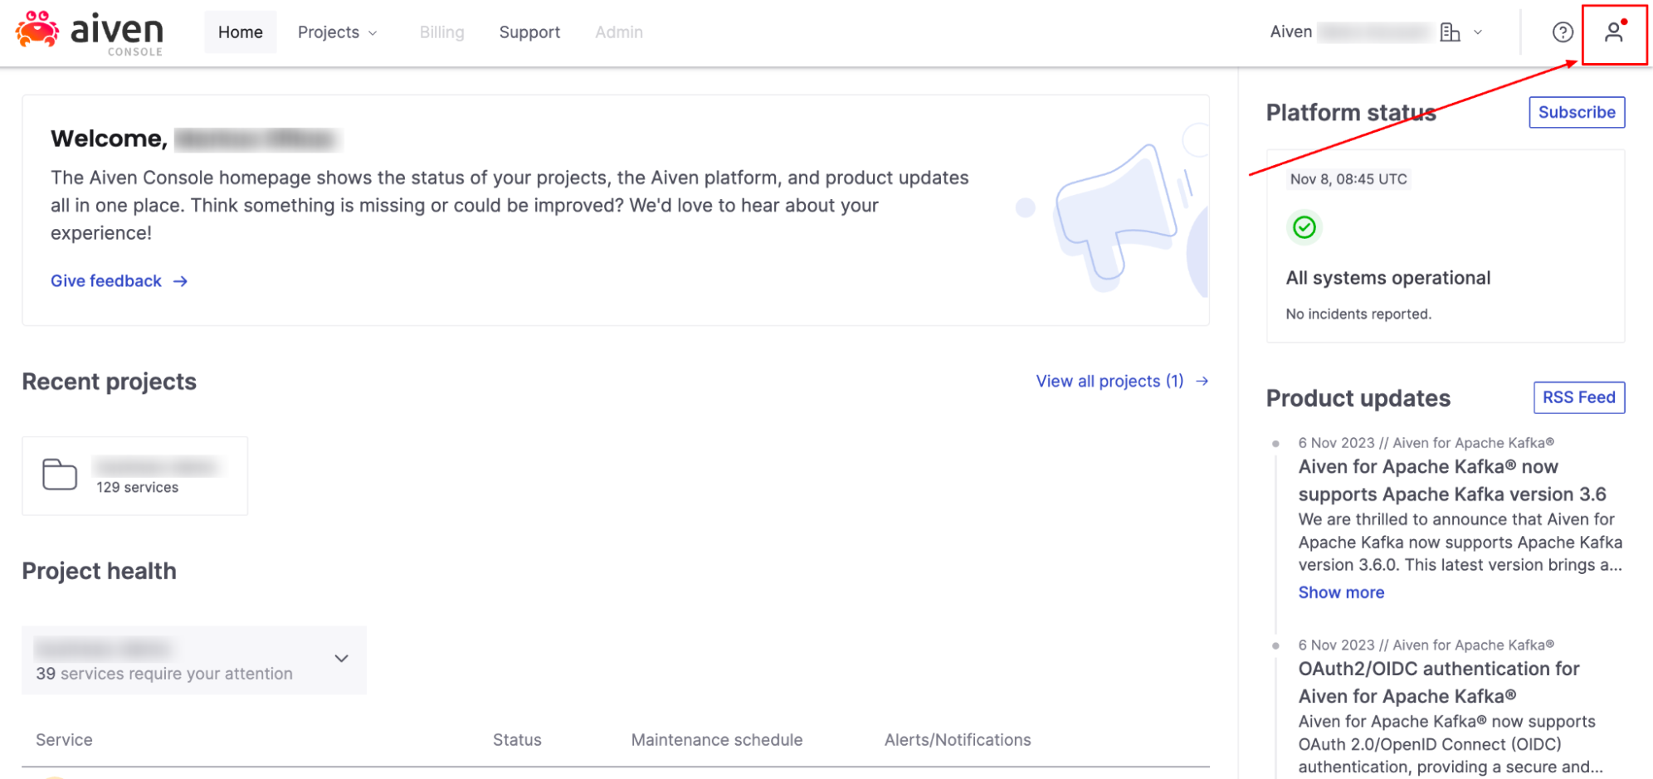The image size is (1653, 779).
Task: Expand the Projects navigation dropdown
Action: pos(337,32)
